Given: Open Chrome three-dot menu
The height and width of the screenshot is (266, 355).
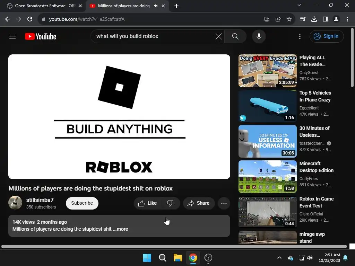Looking at the screenshot, I should 347,19.
